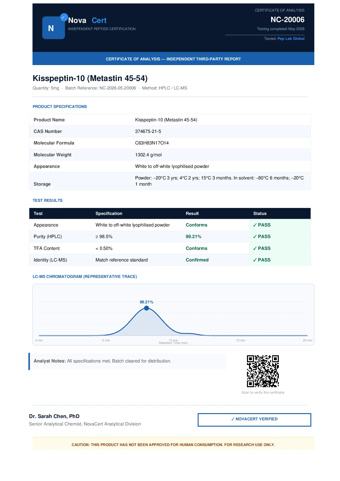Click the blue verified checkmark badge on logo
Viewport: 340px width, 481px height.
tap(64, 17)
